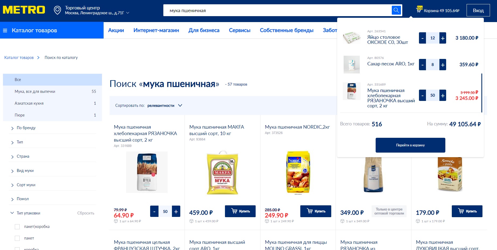Increase quantity of Сахар песок ARO in cart
The width and height of the screenshot is (497, 250).
[443, 65]
